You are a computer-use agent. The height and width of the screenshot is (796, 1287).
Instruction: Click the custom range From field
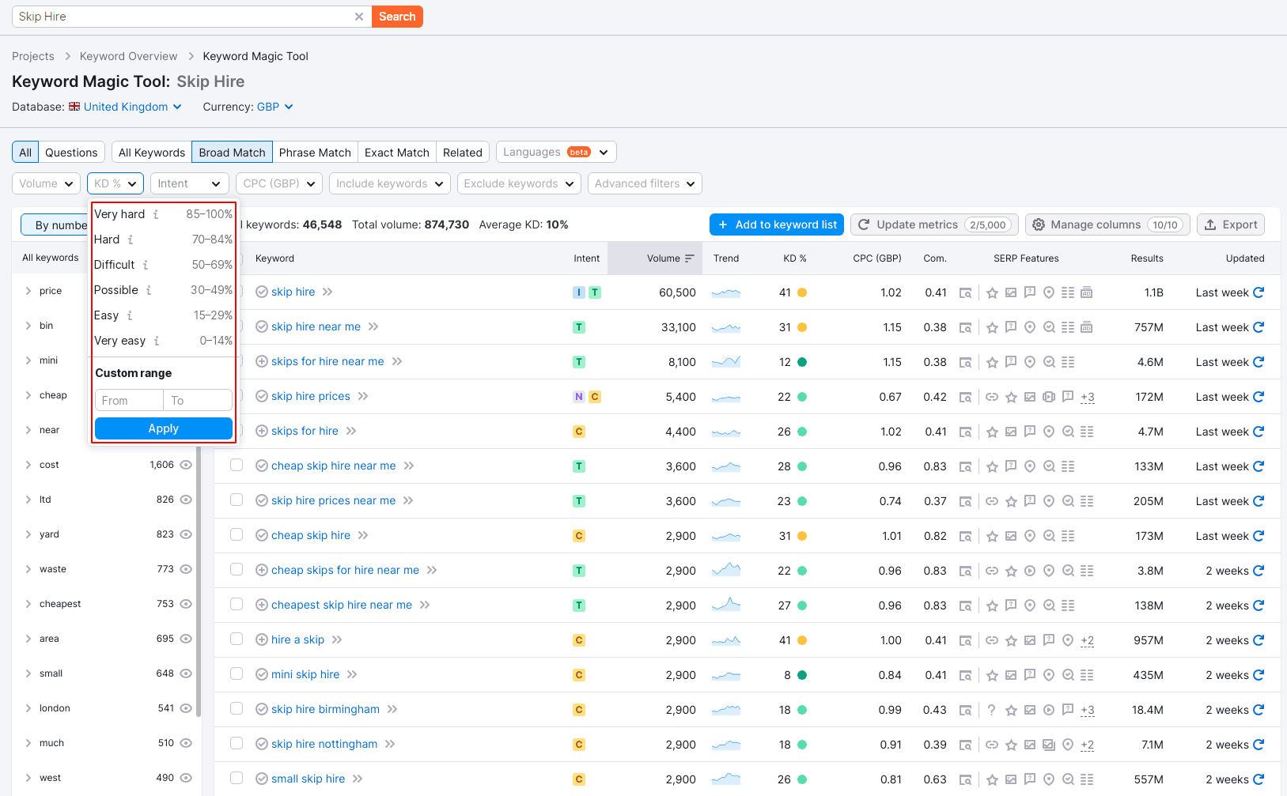129,401
